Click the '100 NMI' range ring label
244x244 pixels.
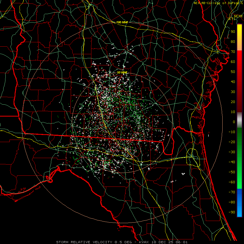pos(122,22)
